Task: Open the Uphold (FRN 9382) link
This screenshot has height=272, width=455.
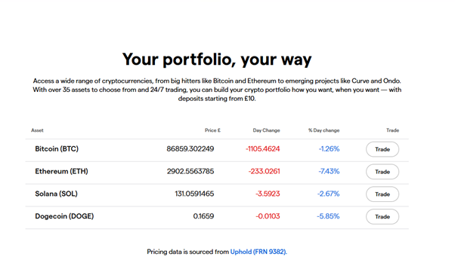Action: pyautogui.click(x=258, y=252)
